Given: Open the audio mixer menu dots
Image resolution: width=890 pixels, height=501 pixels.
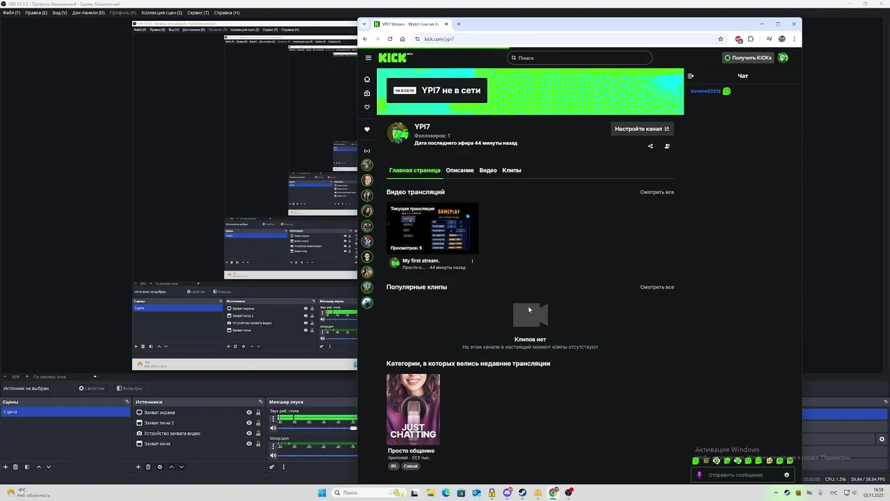Looking at the screenshot, I should click(x=284, y=467).
